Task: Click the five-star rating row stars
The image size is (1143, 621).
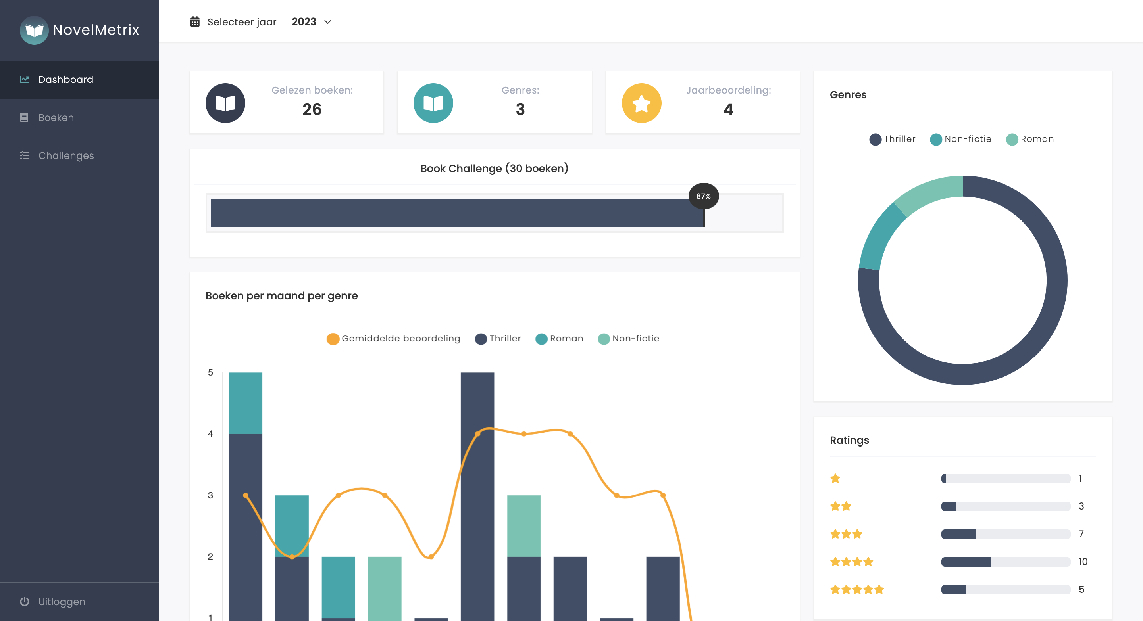Action: (857, 590)
